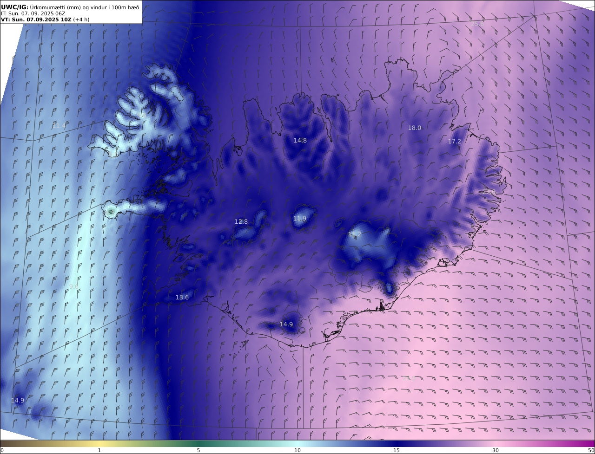Click the '1' tick on the color scale
The width and height of the screenshot is (595, 454).
pos(99,450)
